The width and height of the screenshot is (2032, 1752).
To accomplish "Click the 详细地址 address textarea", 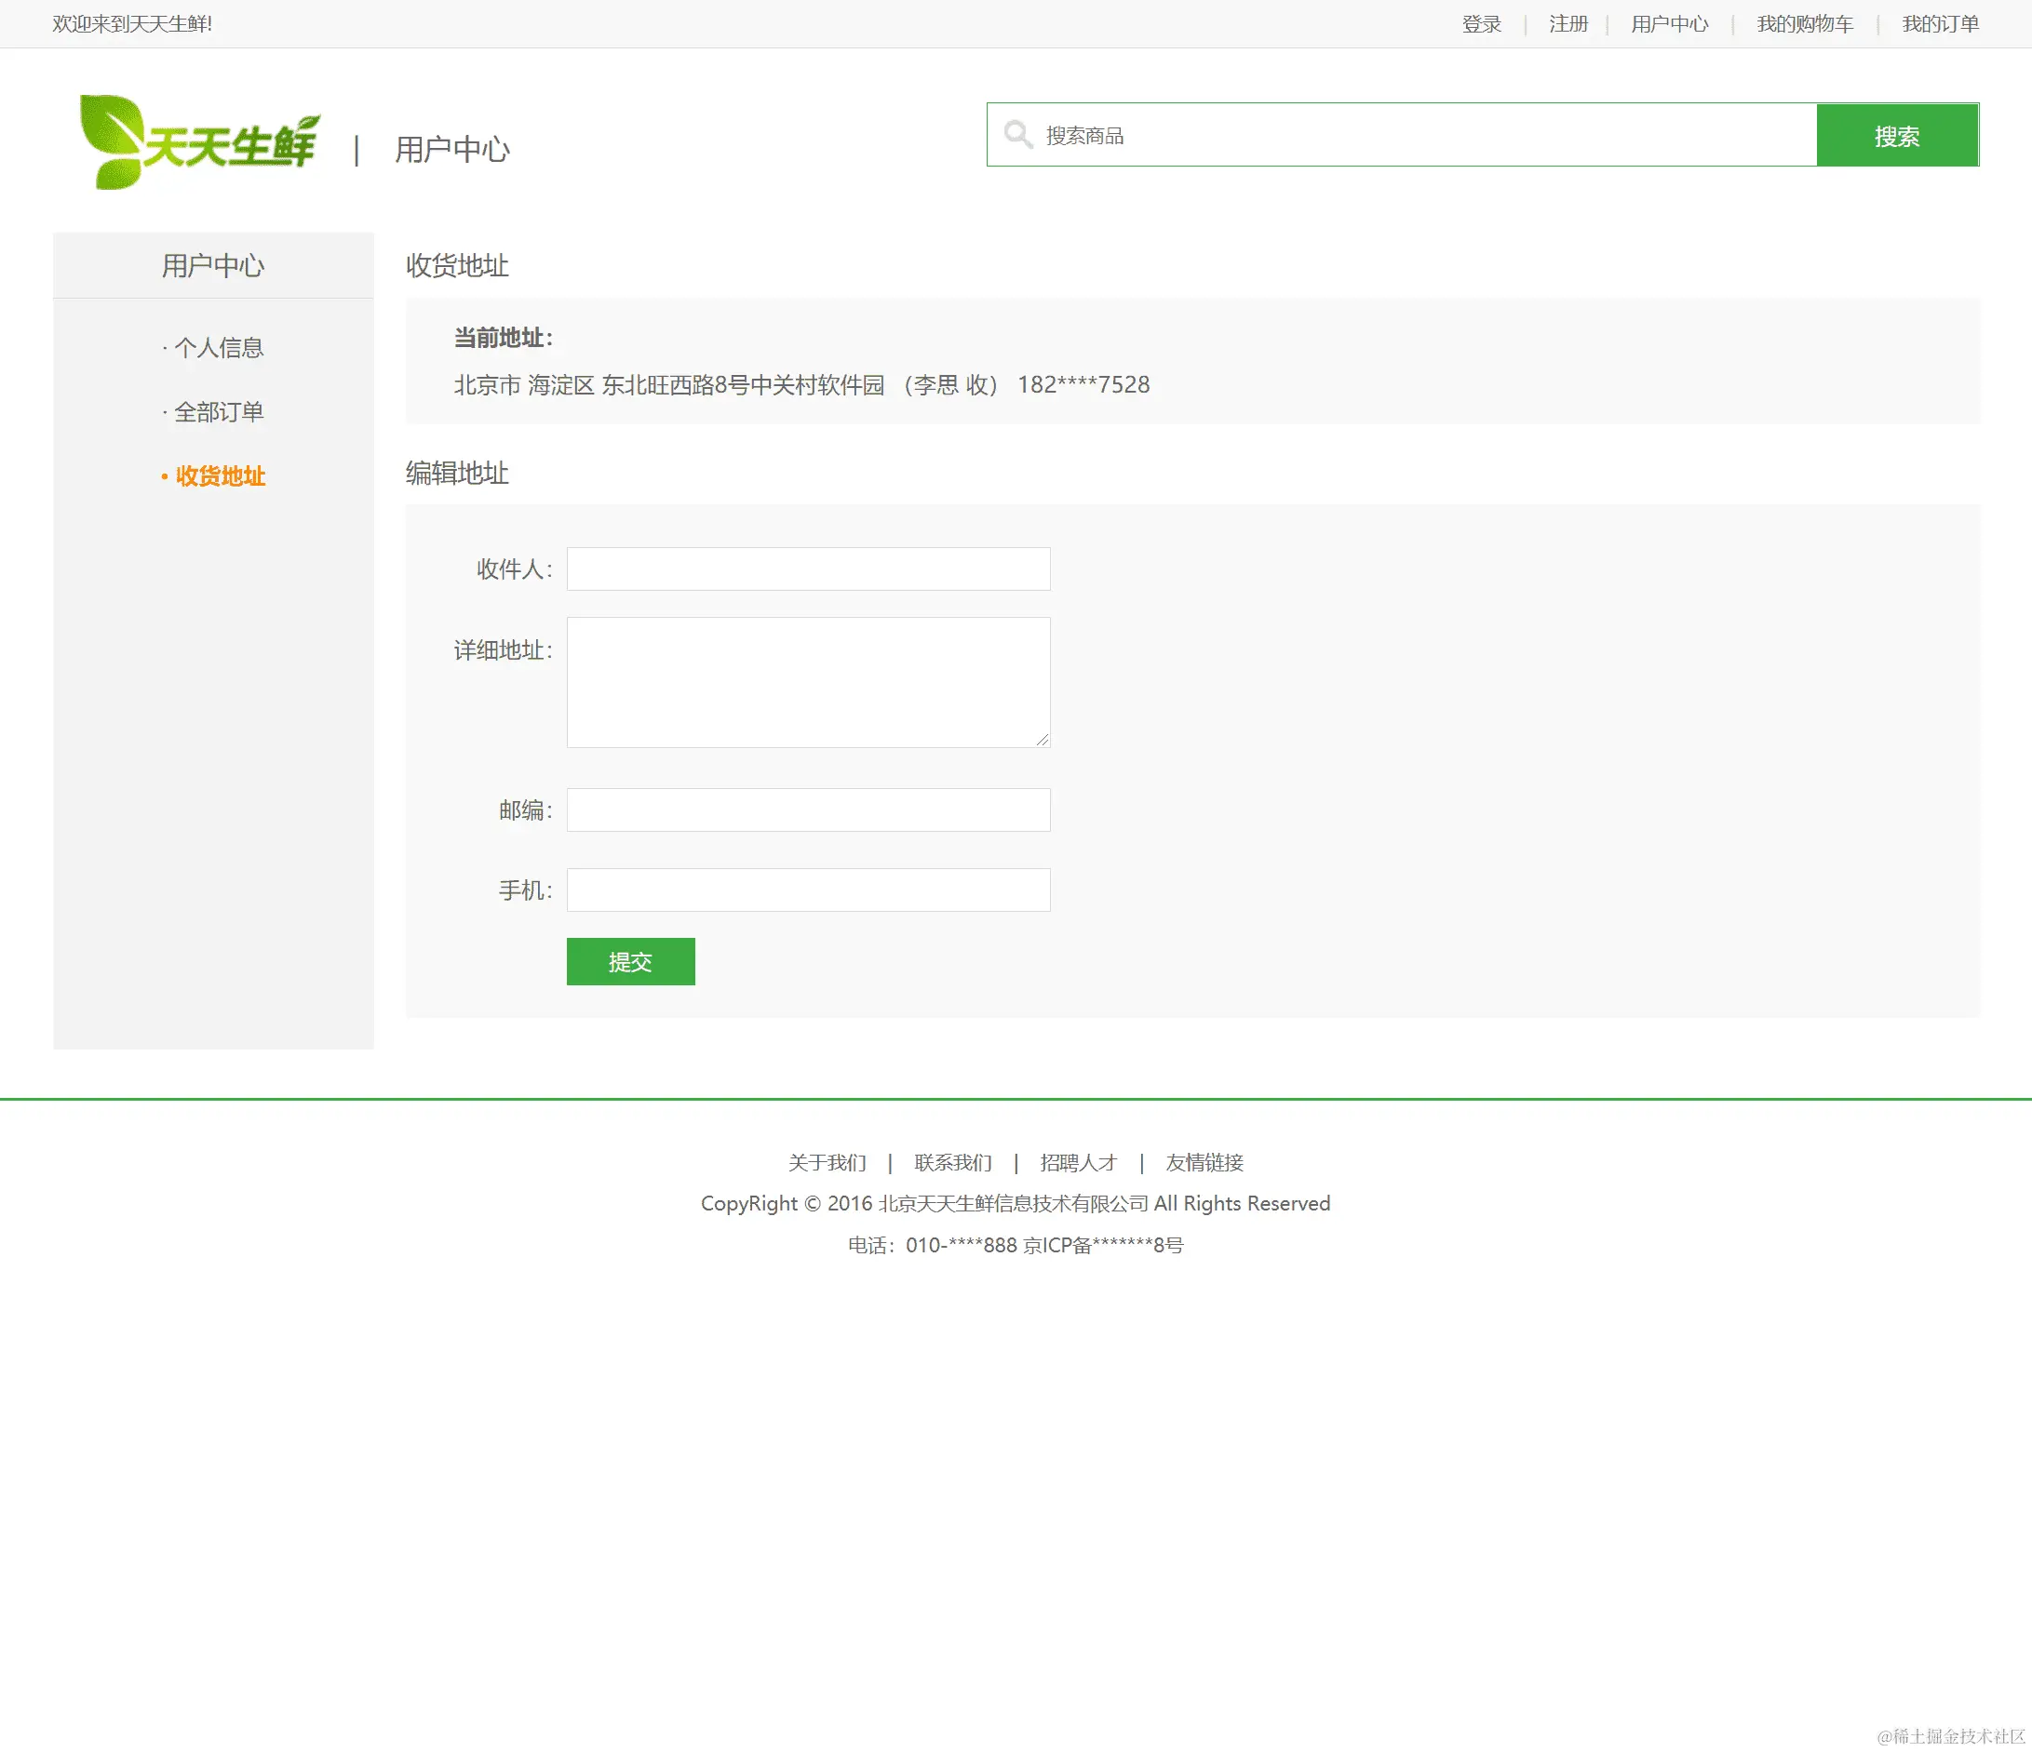I will click(x=807, y=682).
